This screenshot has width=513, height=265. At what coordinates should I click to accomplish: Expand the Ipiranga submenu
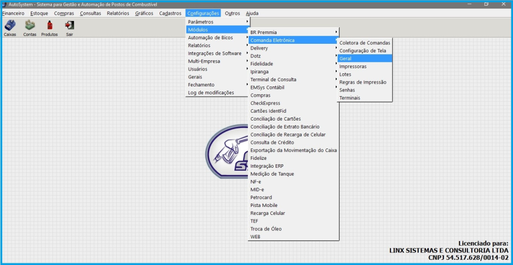tap(294, 72)
